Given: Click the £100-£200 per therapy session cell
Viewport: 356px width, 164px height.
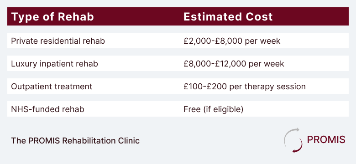Looking at the screenshot, I should (245, 87).
